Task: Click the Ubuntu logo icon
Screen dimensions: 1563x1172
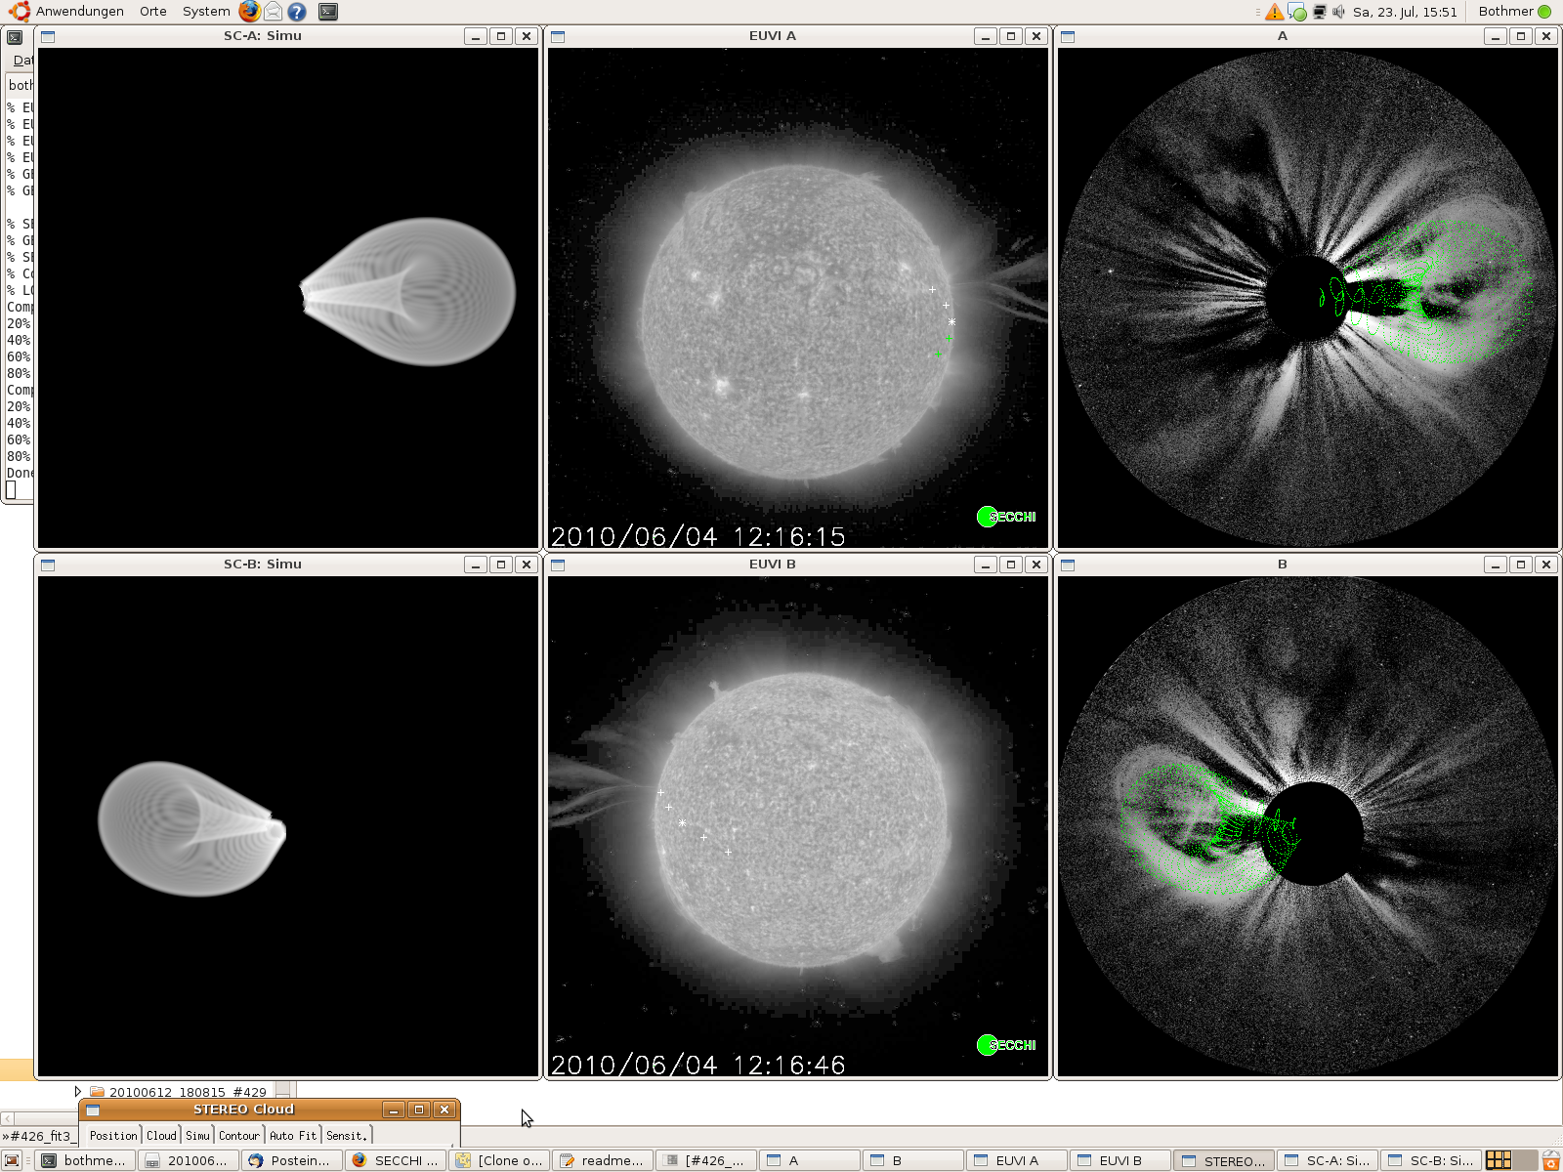Action: 19,12
